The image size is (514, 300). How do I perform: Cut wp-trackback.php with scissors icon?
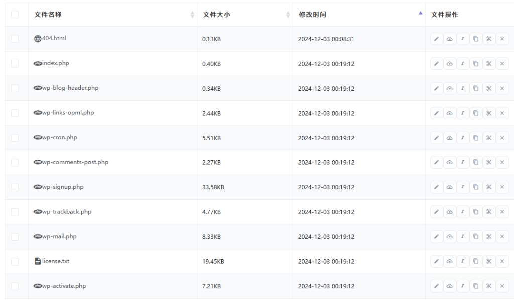tap(489, 212)
